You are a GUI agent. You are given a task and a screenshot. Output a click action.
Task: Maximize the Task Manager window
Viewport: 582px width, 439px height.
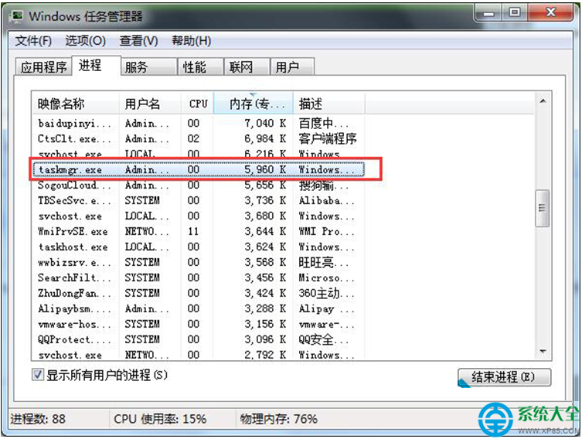pyautogui.click(x=515, y=13)
